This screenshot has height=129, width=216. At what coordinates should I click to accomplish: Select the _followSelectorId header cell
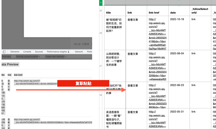(200, 11)
